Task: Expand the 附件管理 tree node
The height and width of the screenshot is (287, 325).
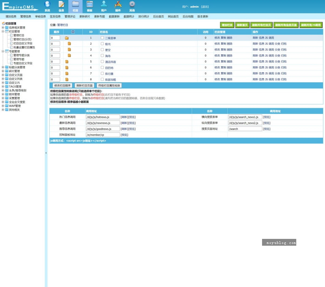Action: 3,94
